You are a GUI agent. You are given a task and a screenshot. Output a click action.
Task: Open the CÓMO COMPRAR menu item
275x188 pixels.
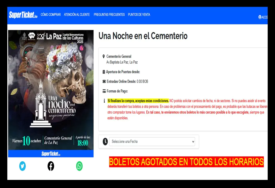click(51, 15)
